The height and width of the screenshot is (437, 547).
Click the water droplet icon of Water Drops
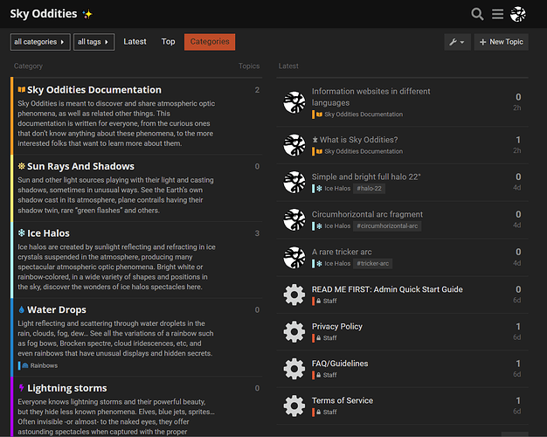22,309
